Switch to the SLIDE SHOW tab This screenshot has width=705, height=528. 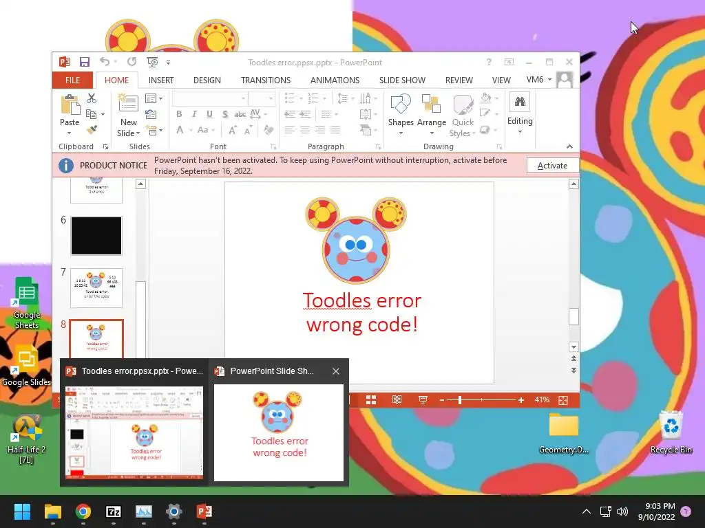(402, 80)
